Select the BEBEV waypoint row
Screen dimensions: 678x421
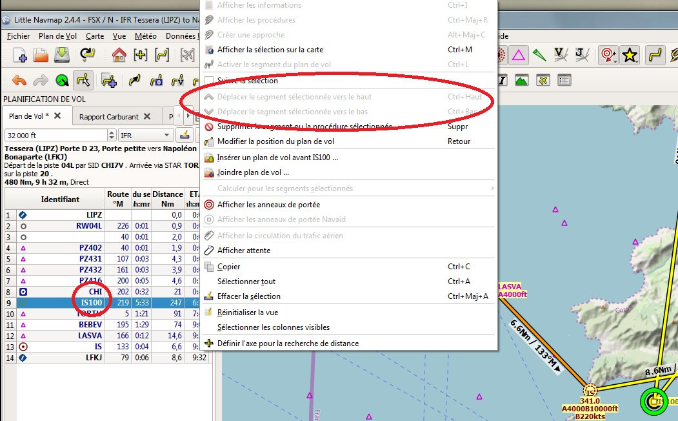click(x=108, y=325)
